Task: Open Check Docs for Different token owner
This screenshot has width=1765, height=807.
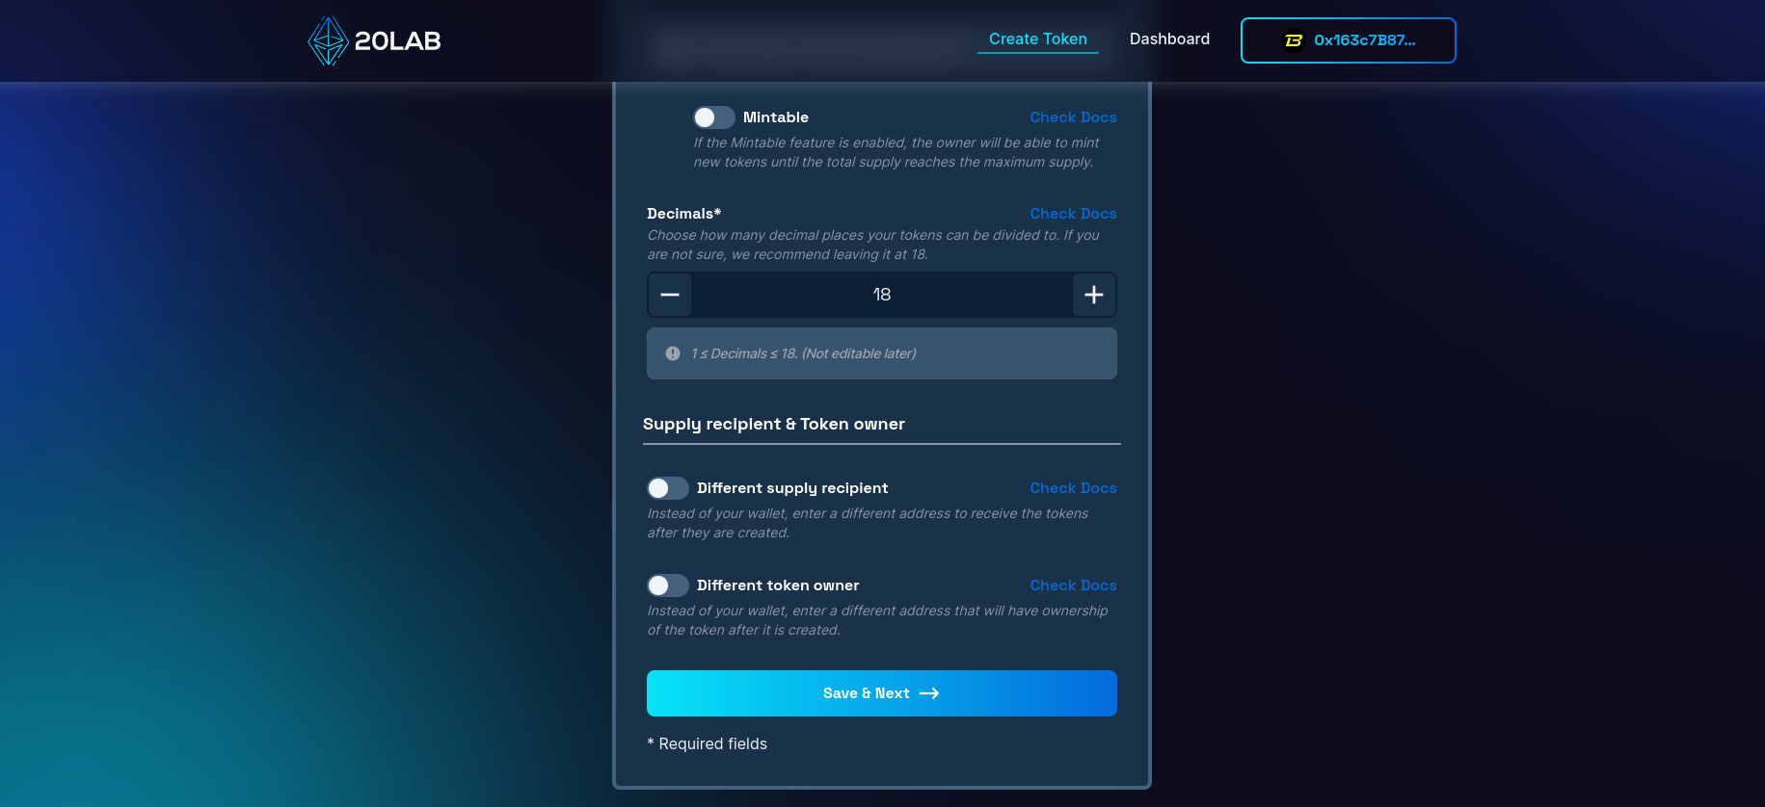Action: [1073, 586]
